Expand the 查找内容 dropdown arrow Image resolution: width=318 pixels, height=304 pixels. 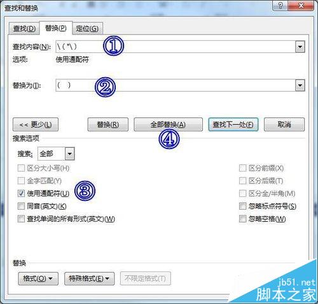(300, 47)
